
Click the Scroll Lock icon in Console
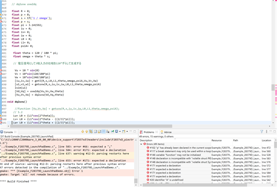point(100,132)
